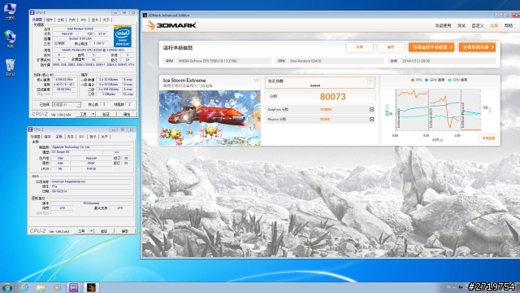Click the Ice Storm Extreme title text
Viewport: 520px width, 293px height.
pos(184,81)
